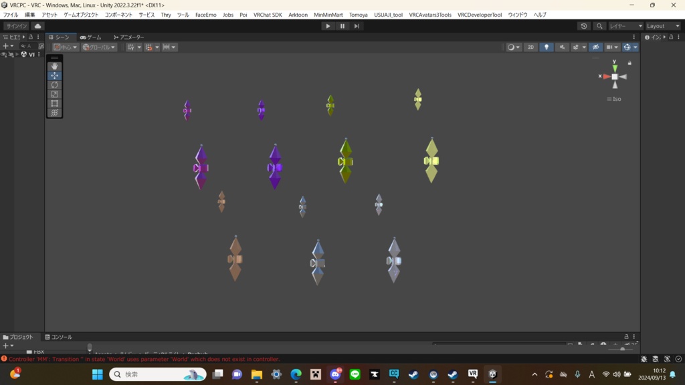Select the Hand view tool

tap(55, 66)
